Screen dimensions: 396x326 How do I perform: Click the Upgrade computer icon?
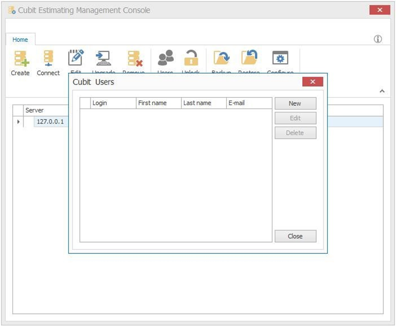tap(103, 58)
